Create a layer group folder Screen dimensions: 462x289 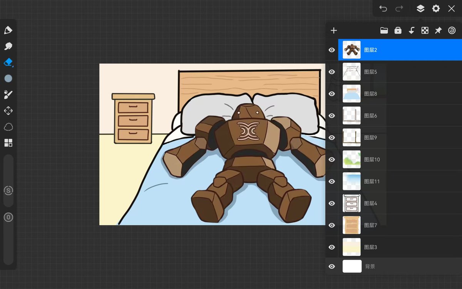coord(384,30)
